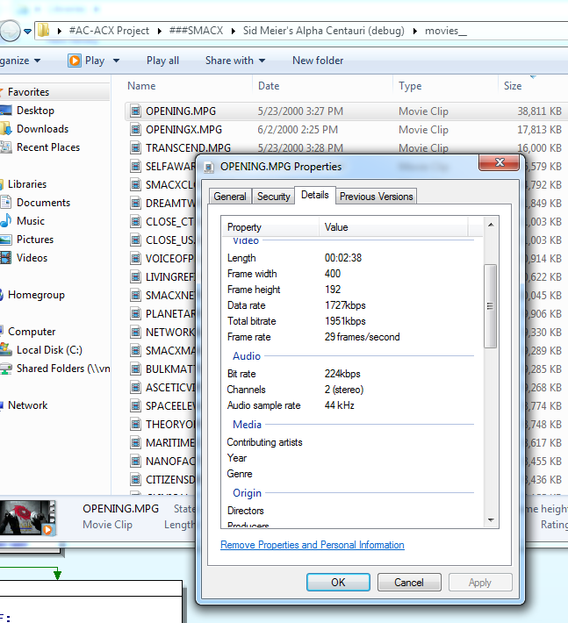Switch to Previous Versions tab
The width and height of the screenshot is (568, 623).
click(376, 197)
